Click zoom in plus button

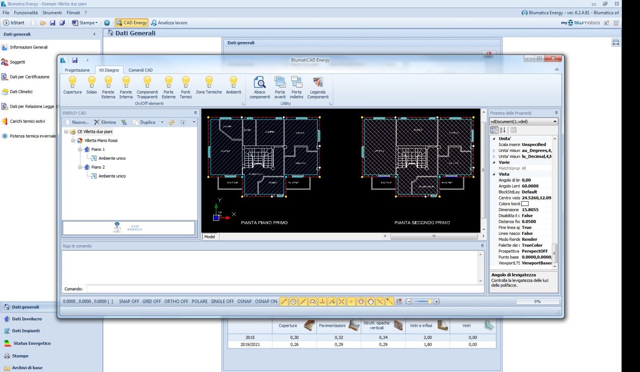[x=436, y=302]
